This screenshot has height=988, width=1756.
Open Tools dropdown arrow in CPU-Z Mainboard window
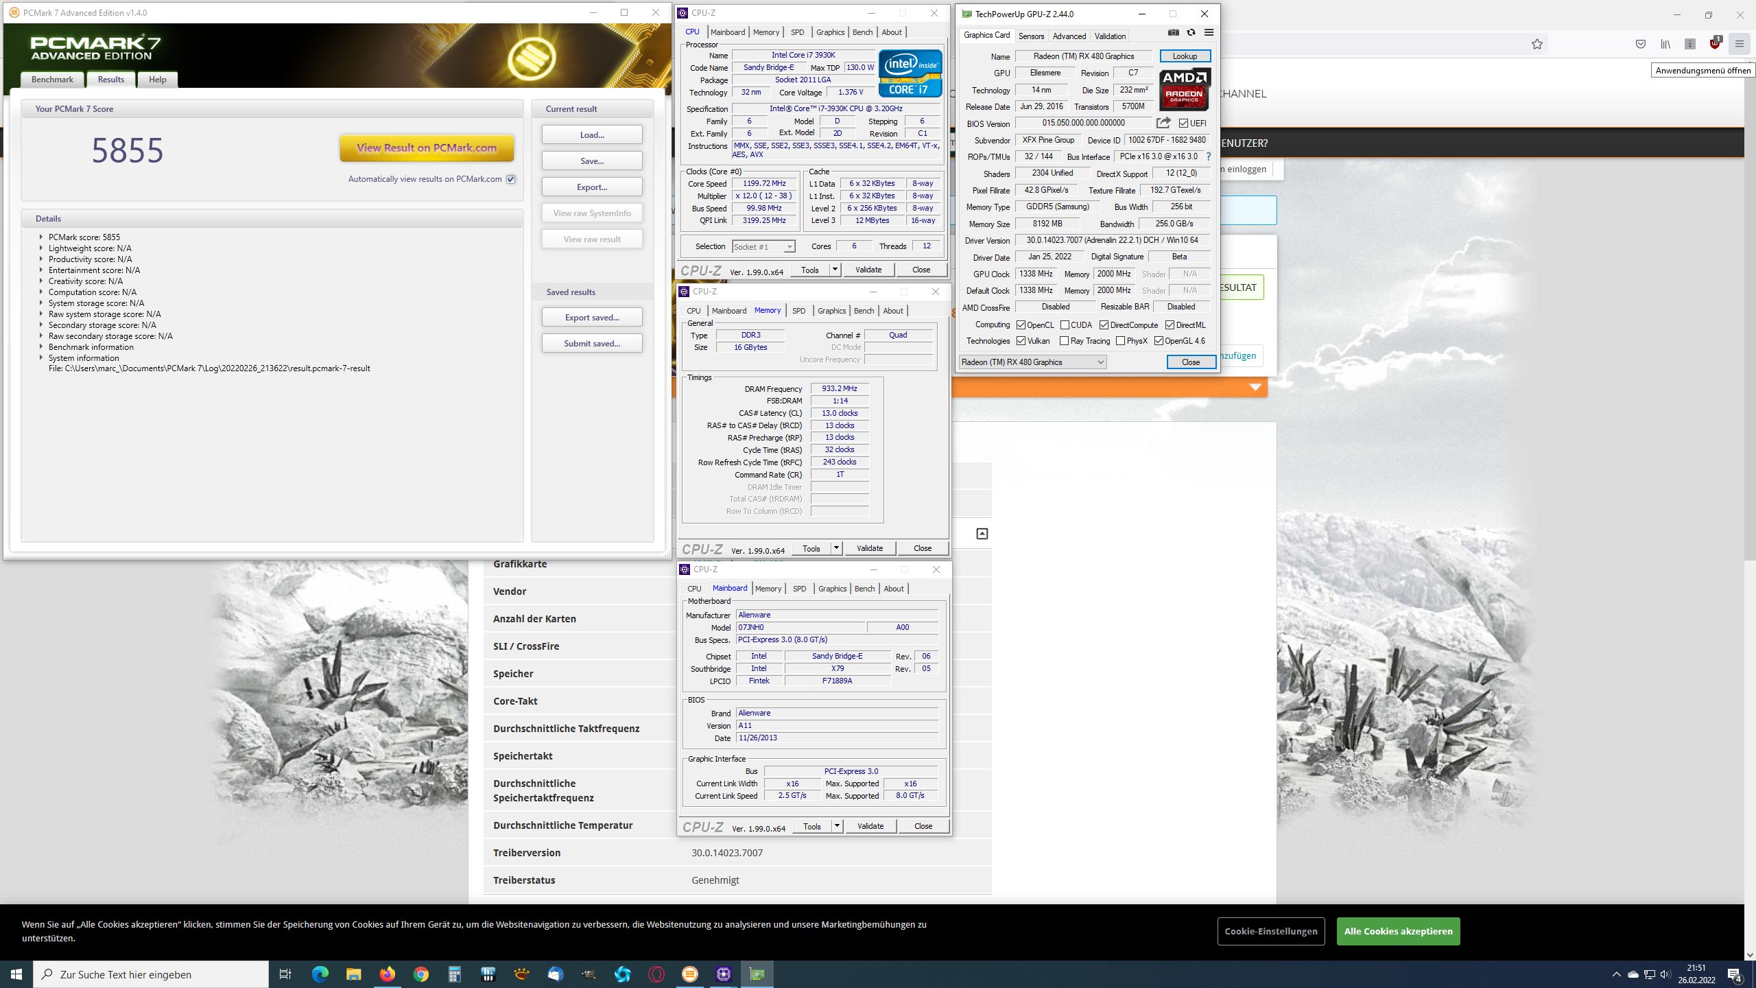(837, 826)
